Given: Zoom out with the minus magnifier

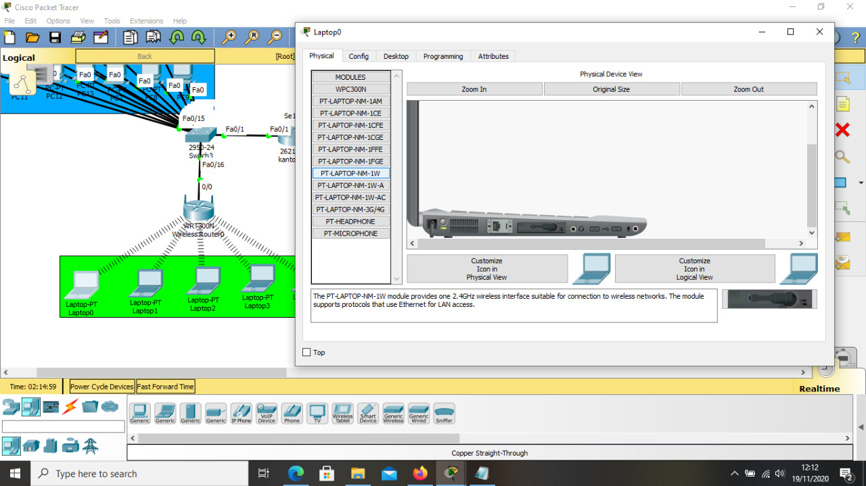Looking at the screenshot, I should point(275,37).
